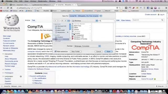Viewport: 168px width, 94px height.
Task: Open the Desktop location dropdown
Action: (x=85, y=21)
